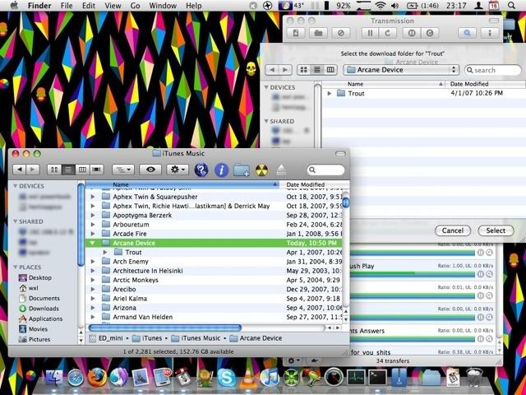Viewport: 526px width, 395px height.
Task: Switch Finder window to icon view
Action: (x=54, y=170)
